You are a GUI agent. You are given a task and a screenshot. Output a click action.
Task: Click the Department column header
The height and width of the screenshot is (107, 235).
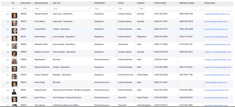[99, 3]
